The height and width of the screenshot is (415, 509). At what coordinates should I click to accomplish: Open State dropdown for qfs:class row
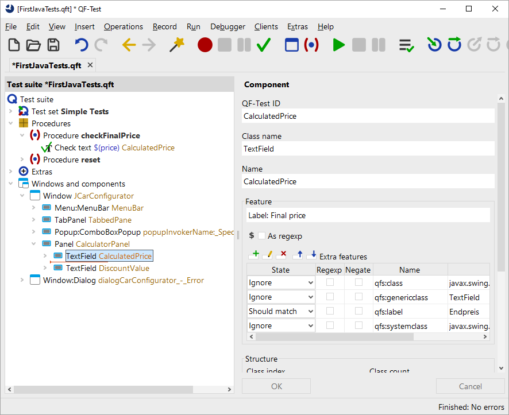(x=281, y=283)
